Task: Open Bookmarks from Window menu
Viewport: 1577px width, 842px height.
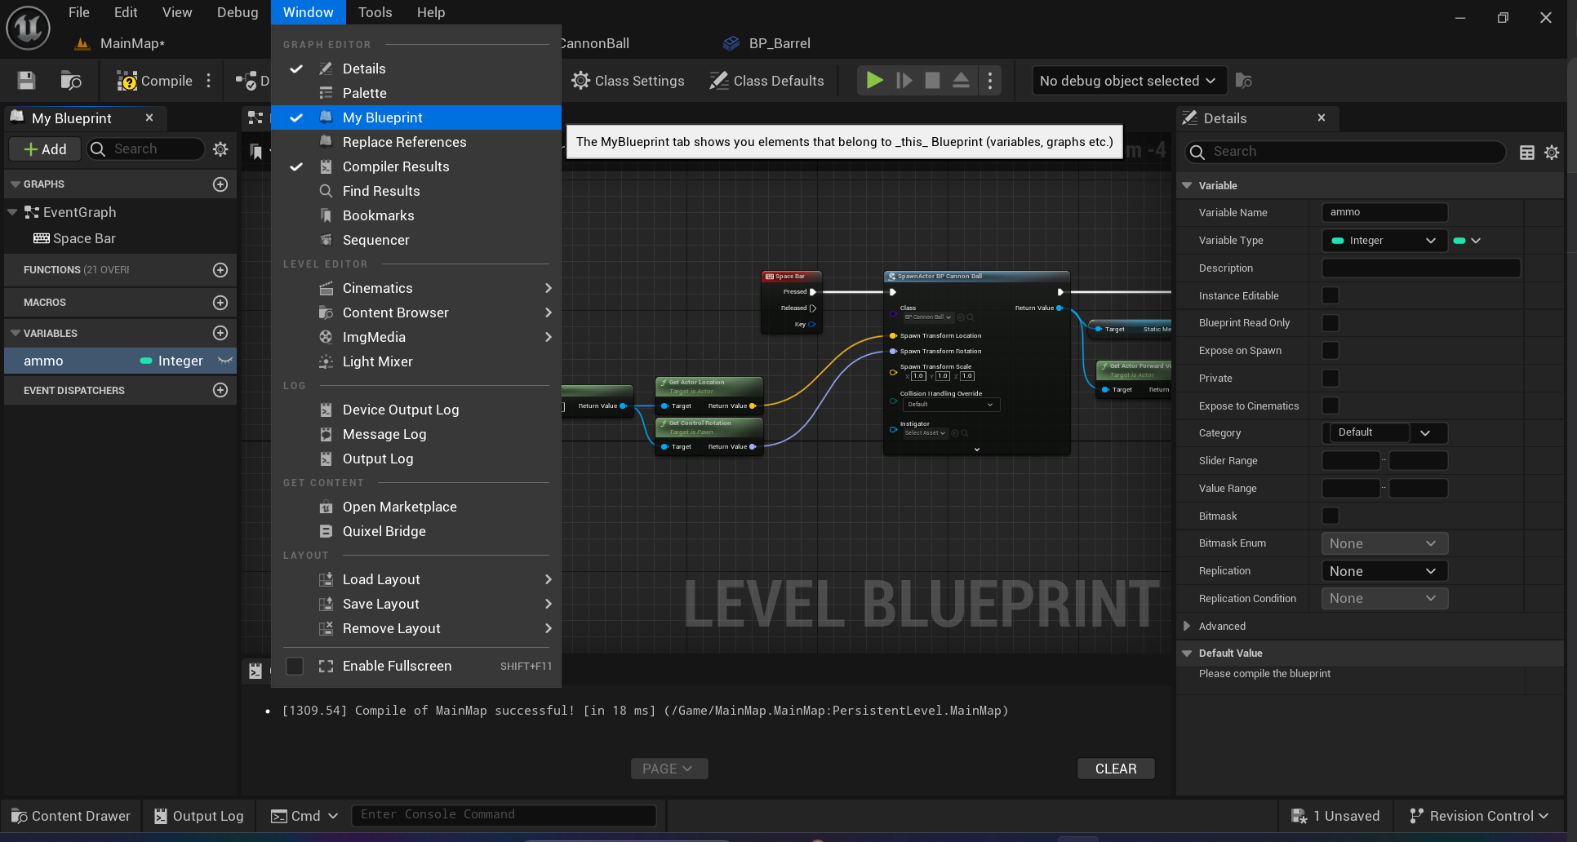Action: coord(416,215)
